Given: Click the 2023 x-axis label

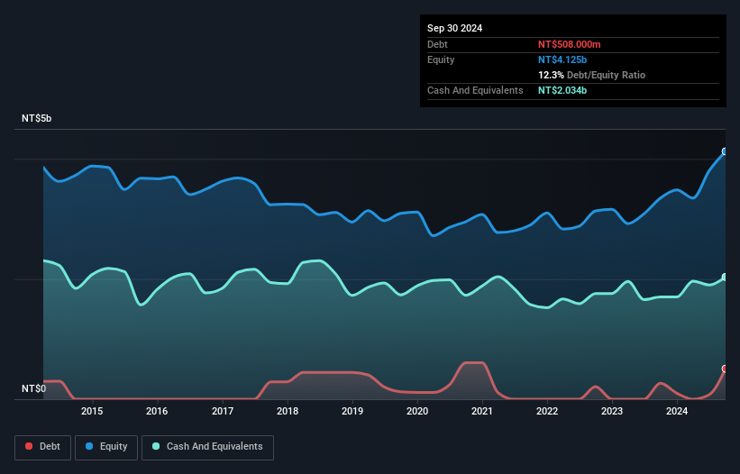Looking at the screenshot, I should point(612,411).
